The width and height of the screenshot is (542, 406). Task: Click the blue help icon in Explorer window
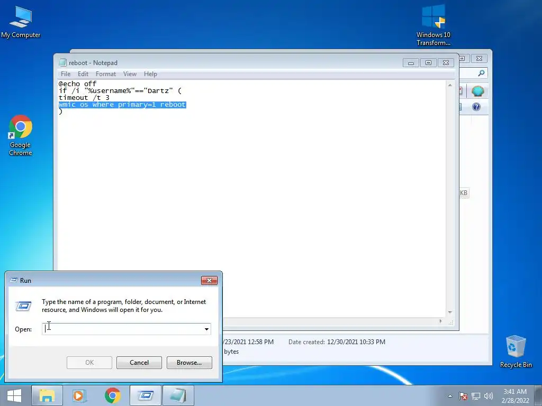tap(476, 107)
